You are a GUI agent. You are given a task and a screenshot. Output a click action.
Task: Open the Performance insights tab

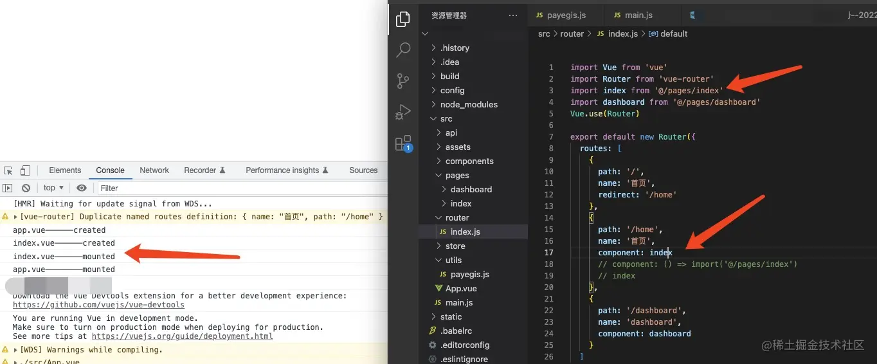(287, 170)
